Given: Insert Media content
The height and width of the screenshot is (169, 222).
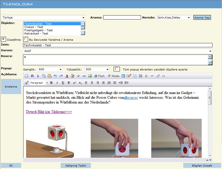Looking at the screenshot, I should [114, 76].
